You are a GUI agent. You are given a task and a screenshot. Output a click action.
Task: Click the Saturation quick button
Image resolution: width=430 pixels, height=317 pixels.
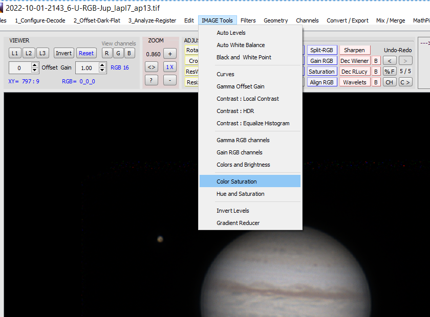(321, 72)
